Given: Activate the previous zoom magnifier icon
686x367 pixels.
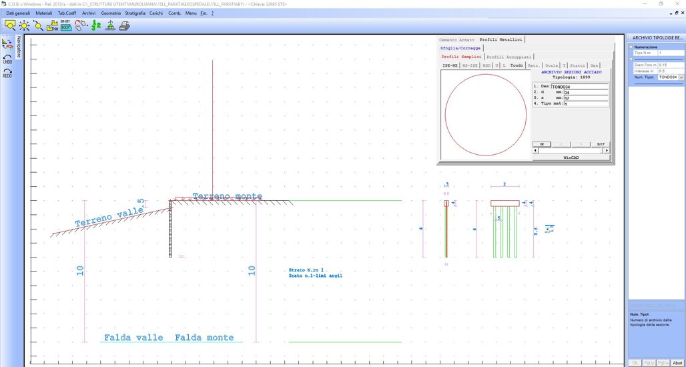Looking at the screenshot, I should 38,25.
